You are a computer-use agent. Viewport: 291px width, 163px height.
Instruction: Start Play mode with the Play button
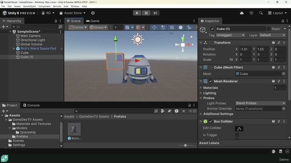point(137,13)
